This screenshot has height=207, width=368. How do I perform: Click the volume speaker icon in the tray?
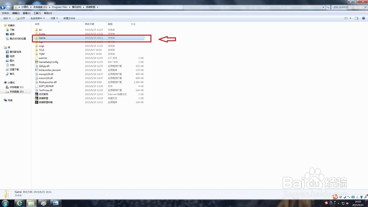pyautogui.click(x=347, y=203)
